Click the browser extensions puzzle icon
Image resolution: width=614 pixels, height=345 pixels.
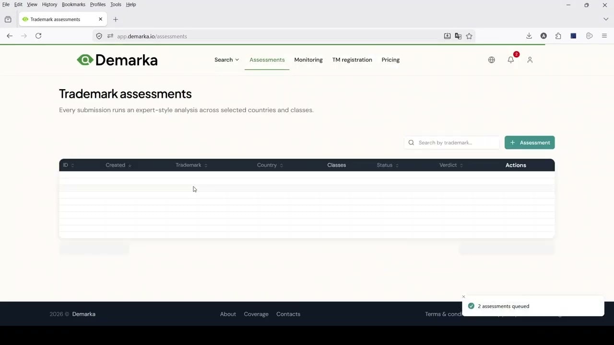pyautogui.click(x=558, y=36)
